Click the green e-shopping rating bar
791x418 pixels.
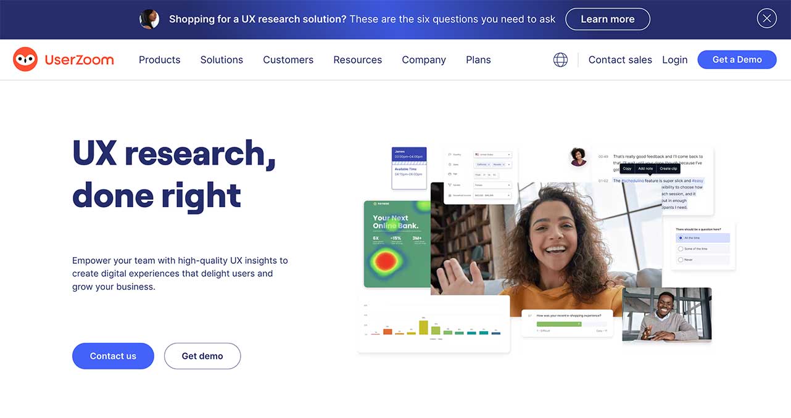coord(559,324)
